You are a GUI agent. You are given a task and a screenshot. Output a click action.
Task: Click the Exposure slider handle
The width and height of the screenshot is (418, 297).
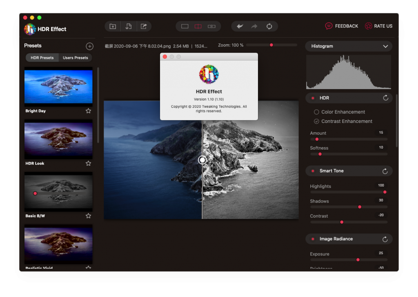coord(358,260)
